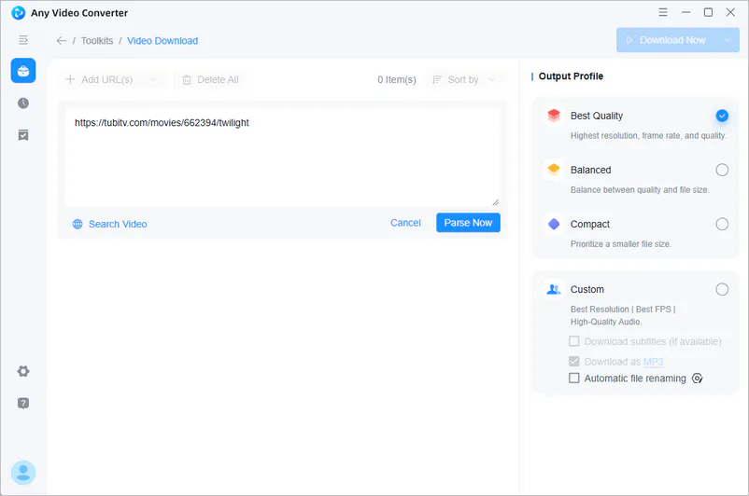Open the Help question mark icon
The height and width of the screenshot is (496, 749).
point(23,404)
